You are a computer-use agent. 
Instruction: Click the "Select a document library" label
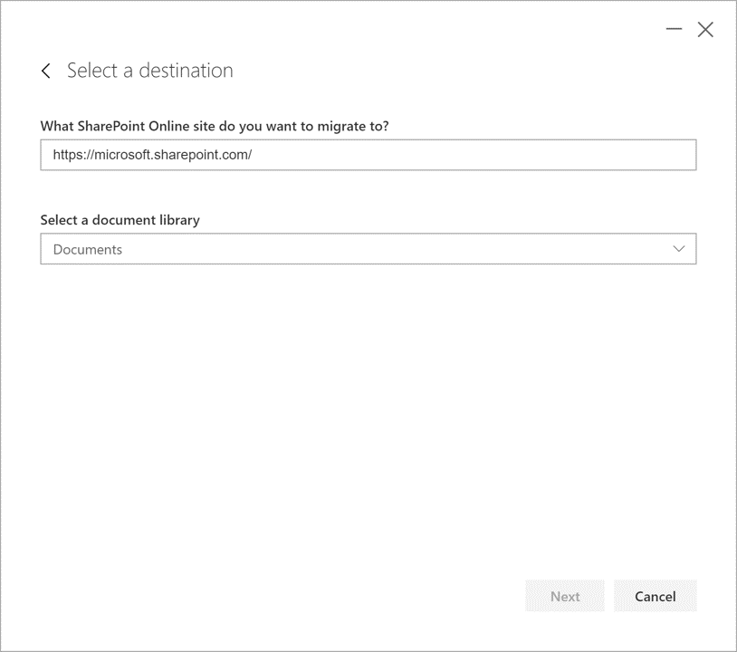120,220
